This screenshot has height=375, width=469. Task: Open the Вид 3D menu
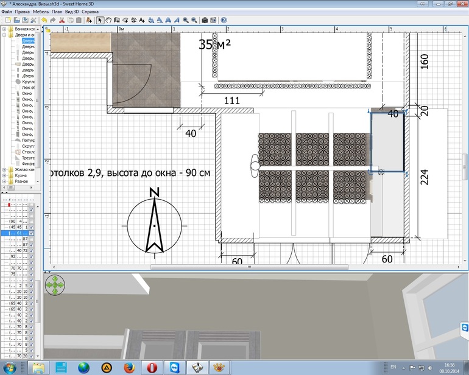point(72,12)
